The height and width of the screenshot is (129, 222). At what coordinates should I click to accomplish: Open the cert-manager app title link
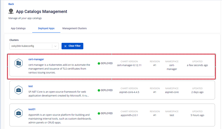[x=36, y=59]
